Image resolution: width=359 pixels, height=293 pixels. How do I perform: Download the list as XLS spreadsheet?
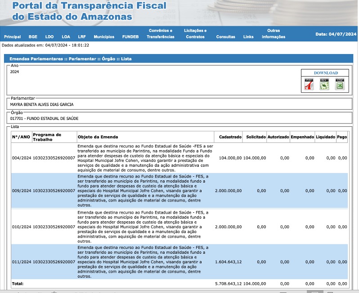(324, 84)
